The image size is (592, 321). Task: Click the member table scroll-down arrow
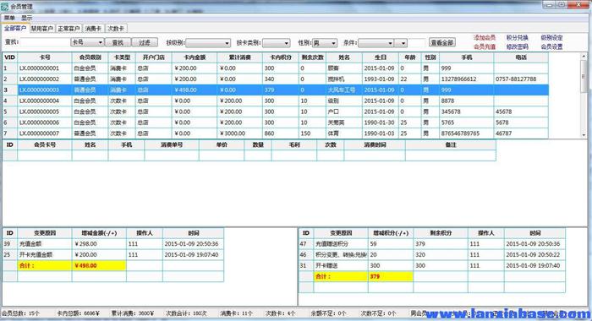(584, 135)
